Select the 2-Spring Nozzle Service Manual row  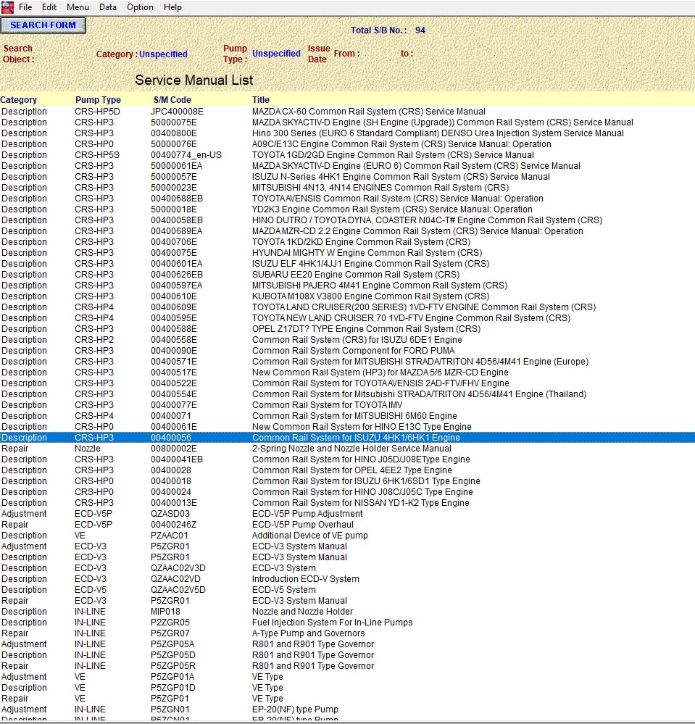coord(351,449)
